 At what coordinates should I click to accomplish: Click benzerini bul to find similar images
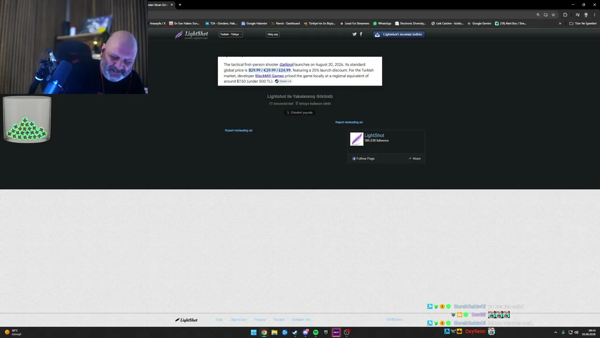click(281, 103)
